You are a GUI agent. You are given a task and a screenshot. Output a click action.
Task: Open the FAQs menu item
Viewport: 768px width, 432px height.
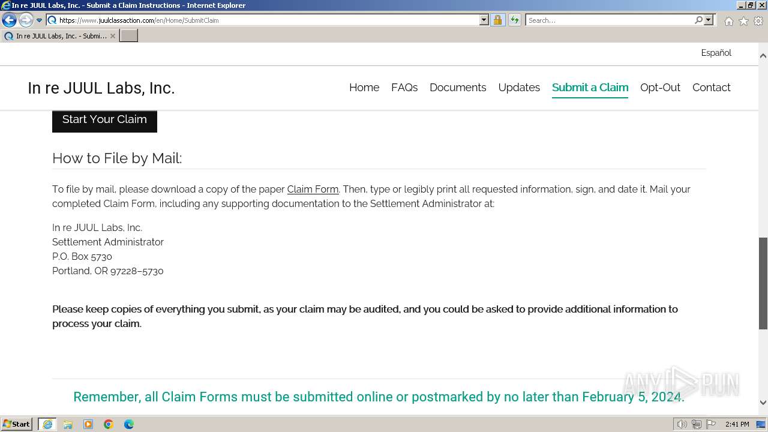pos(404,88)
